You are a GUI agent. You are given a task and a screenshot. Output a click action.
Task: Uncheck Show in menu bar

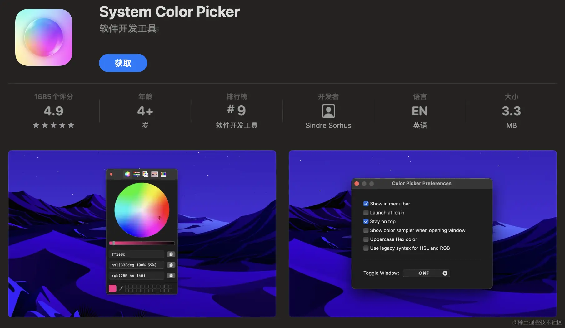click(366, 204)
